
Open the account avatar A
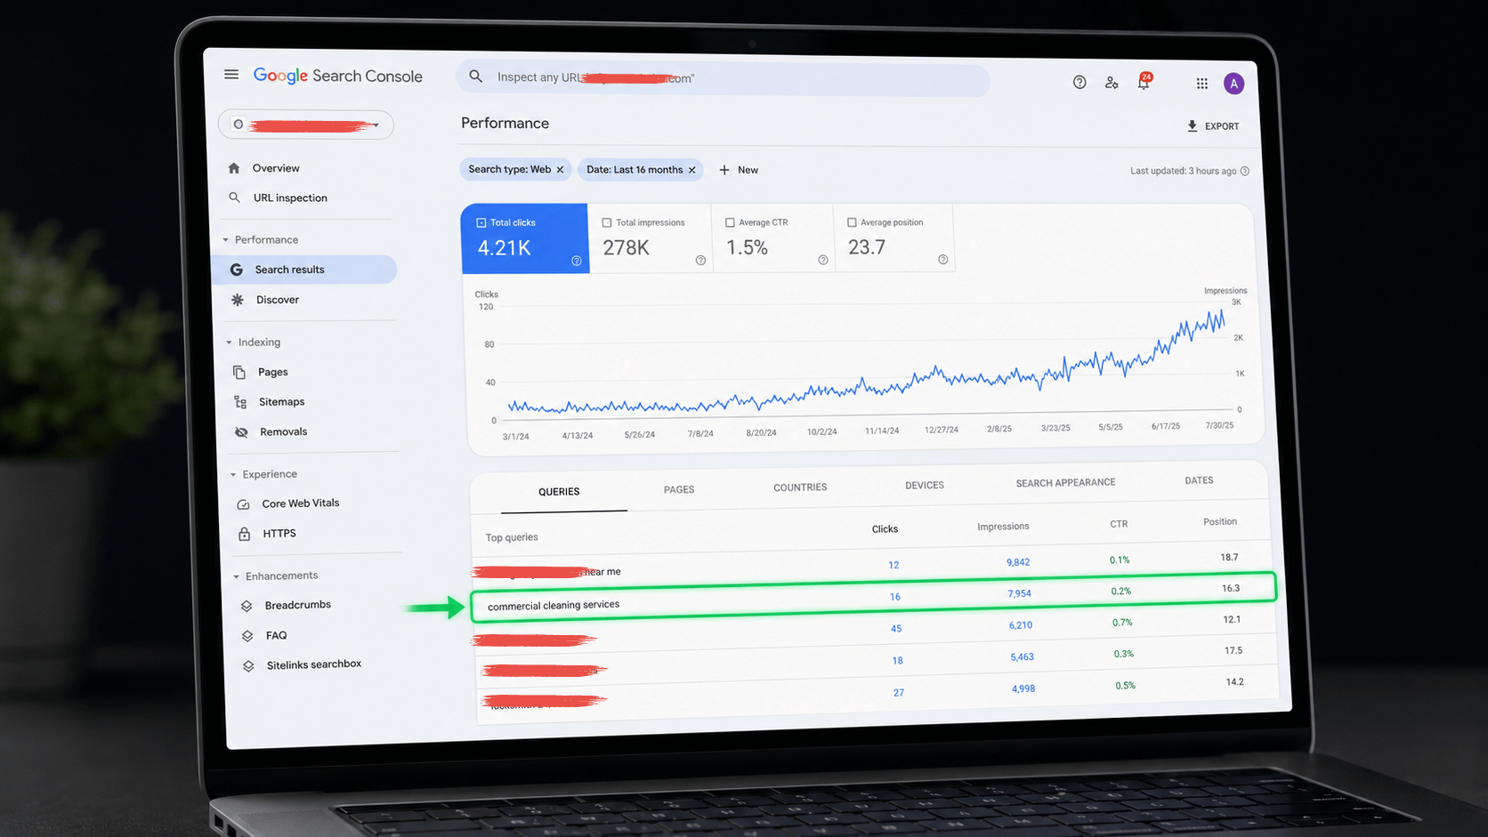(1233, 84)
